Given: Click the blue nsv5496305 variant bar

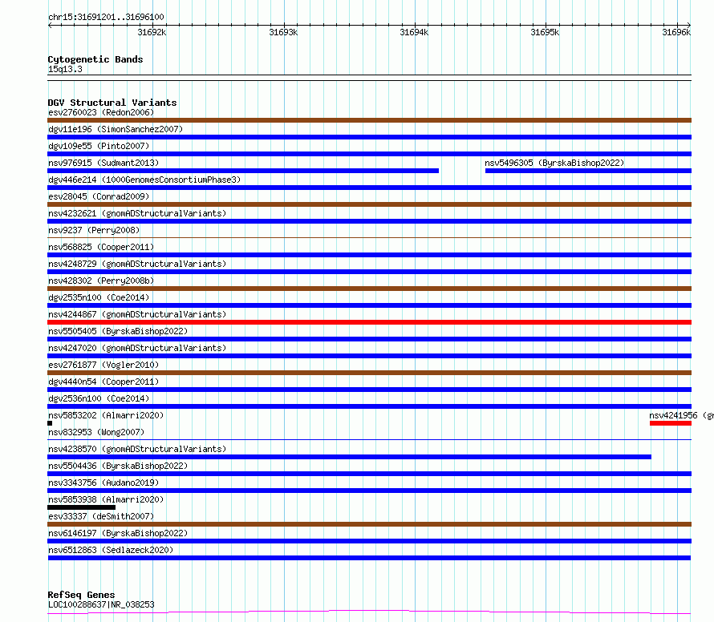Looking at the screenshot, I should pos(588,171).
